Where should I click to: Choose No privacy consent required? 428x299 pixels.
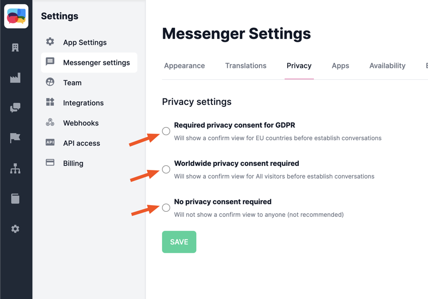pyautogui.click(x=166, y=208)
